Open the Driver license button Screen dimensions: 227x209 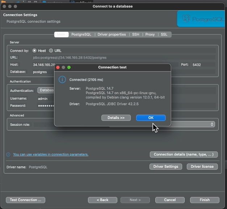(x=202, y=166)
